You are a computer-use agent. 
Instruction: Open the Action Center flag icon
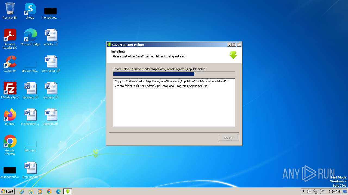[322, 191]
